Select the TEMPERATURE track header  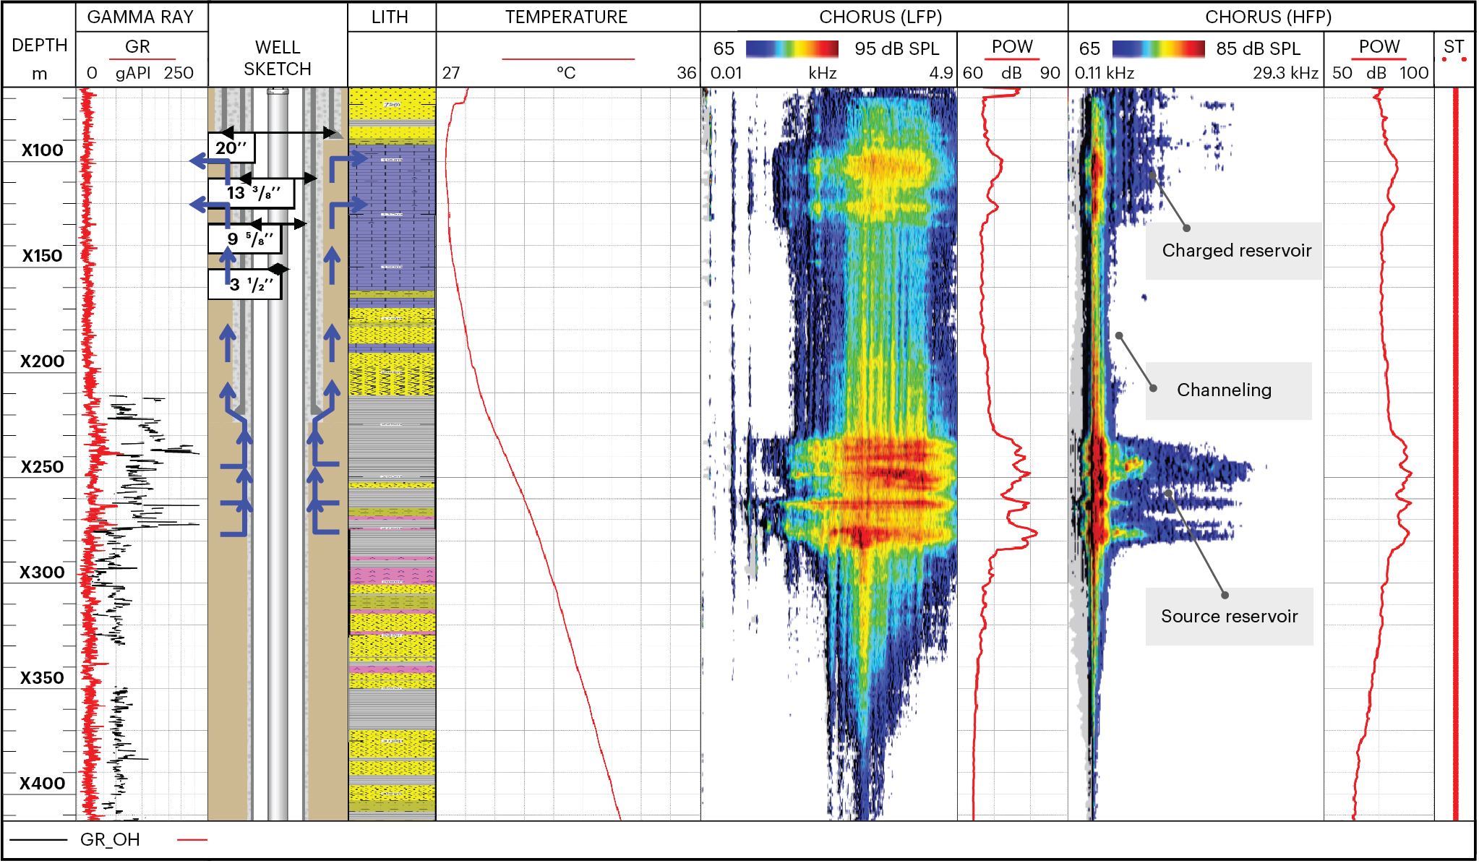coord(566,17)
